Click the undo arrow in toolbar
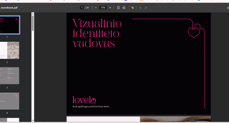 tap(140, 8)
